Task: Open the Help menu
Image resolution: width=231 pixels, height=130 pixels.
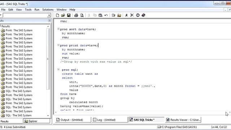Action: point(72,10)
